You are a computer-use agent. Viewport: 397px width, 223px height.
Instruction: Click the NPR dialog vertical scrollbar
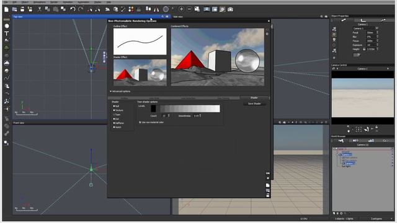[272, 26]
